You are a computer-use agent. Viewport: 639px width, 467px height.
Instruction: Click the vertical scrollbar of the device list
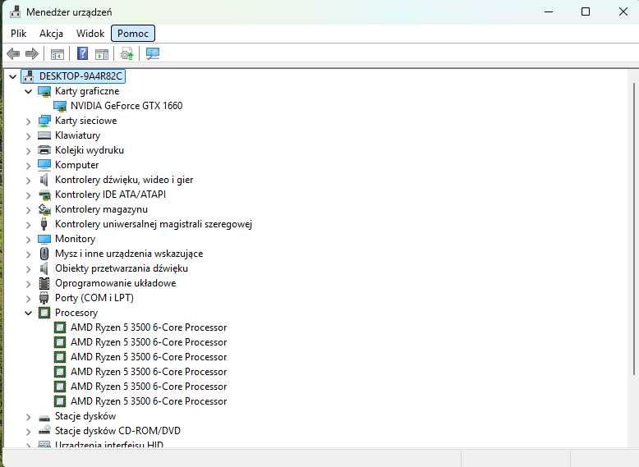633,228
